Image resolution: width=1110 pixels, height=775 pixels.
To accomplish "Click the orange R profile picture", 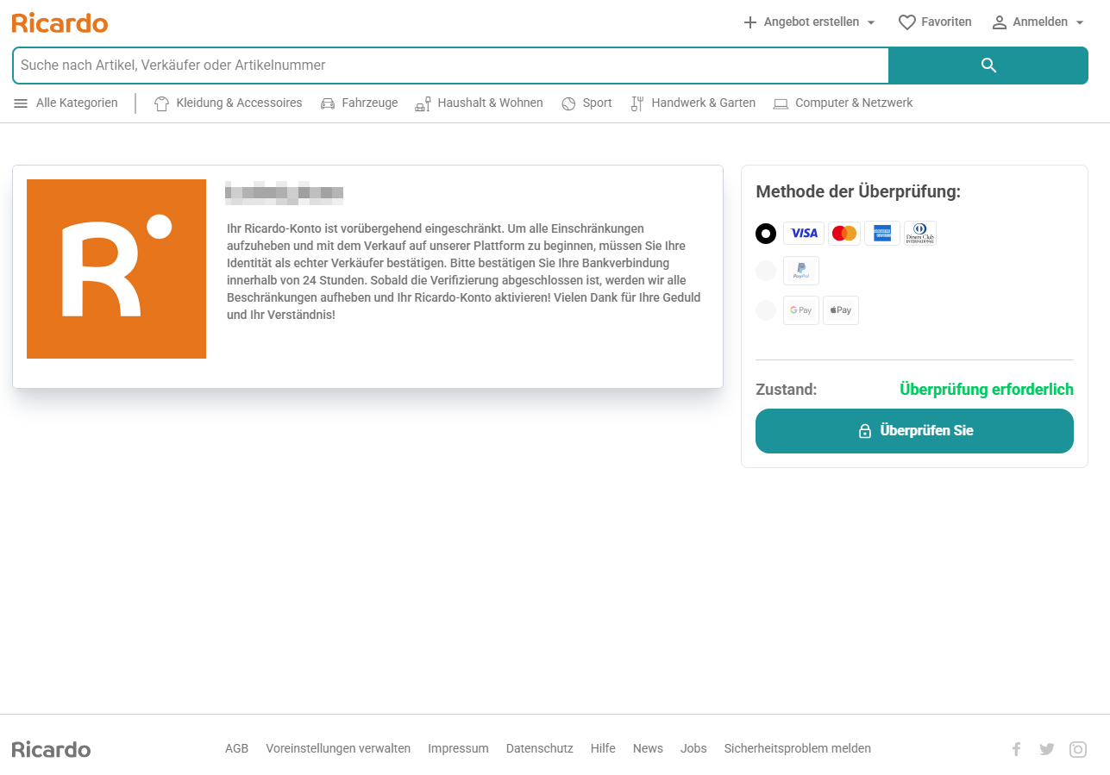I will pos(116,269).
